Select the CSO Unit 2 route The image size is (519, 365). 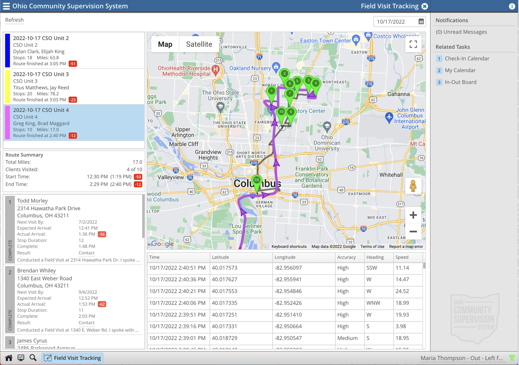coord(74,50)
